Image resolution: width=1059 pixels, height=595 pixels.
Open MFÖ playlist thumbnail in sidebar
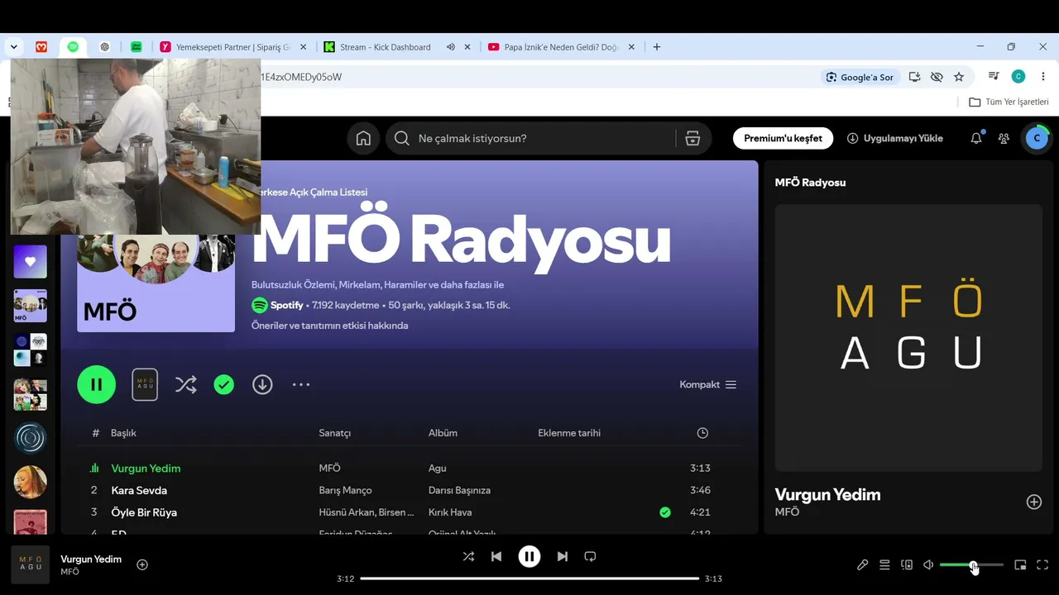[x=31, y=306]
